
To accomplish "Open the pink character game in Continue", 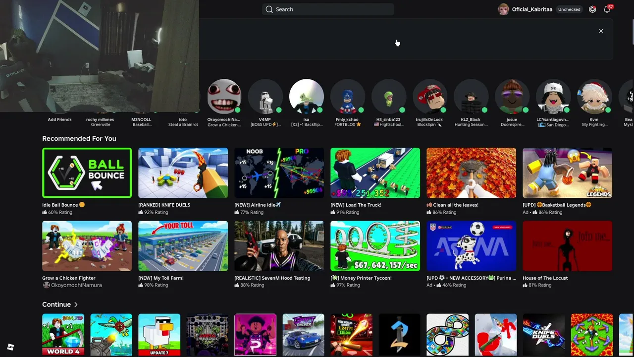I will tap(256, 335).
